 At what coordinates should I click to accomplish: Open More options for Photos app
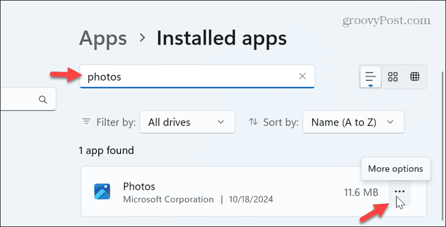[x=399, y=193]
